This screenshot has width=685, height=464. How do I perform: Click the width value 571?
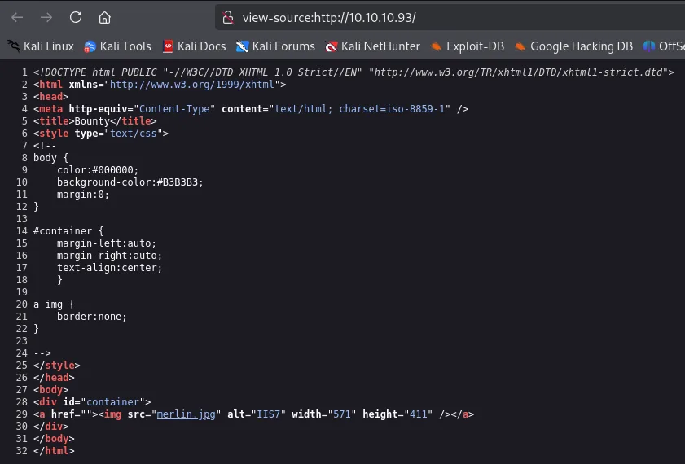click(x=342, y=414)
